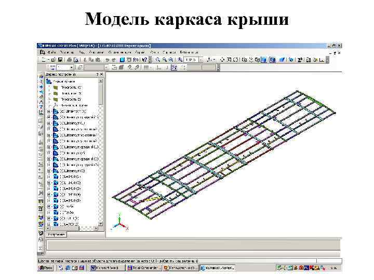Open print preview from the toolbar
Screen dimensions: 374x280
coord(76,60)
